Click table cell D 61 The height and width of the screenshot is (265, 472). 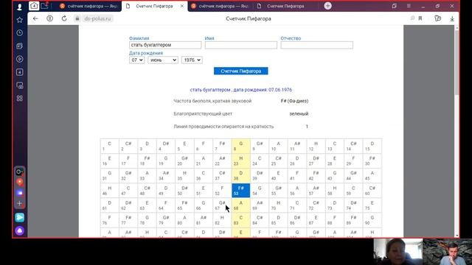[110, 205]
